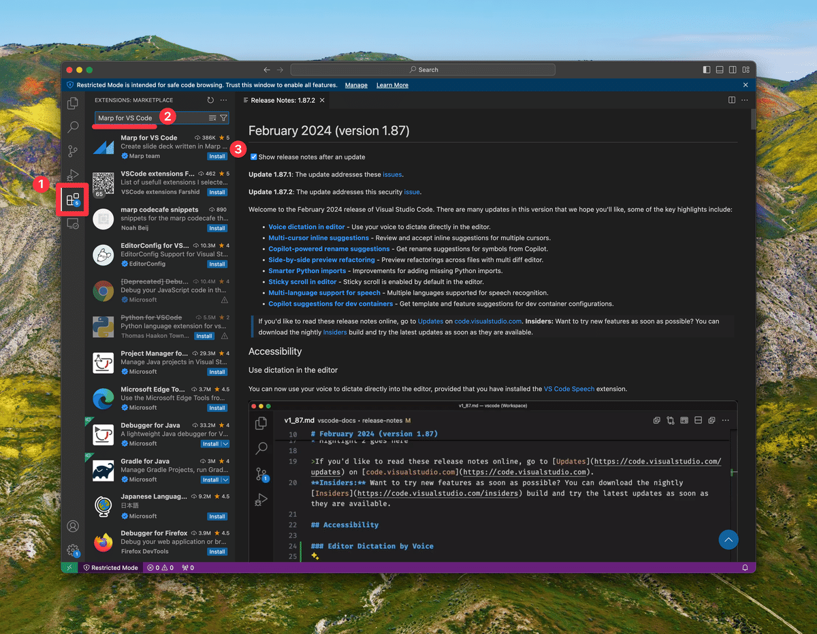
Task: Open editor more actions ellipsis
Action: 745,100
